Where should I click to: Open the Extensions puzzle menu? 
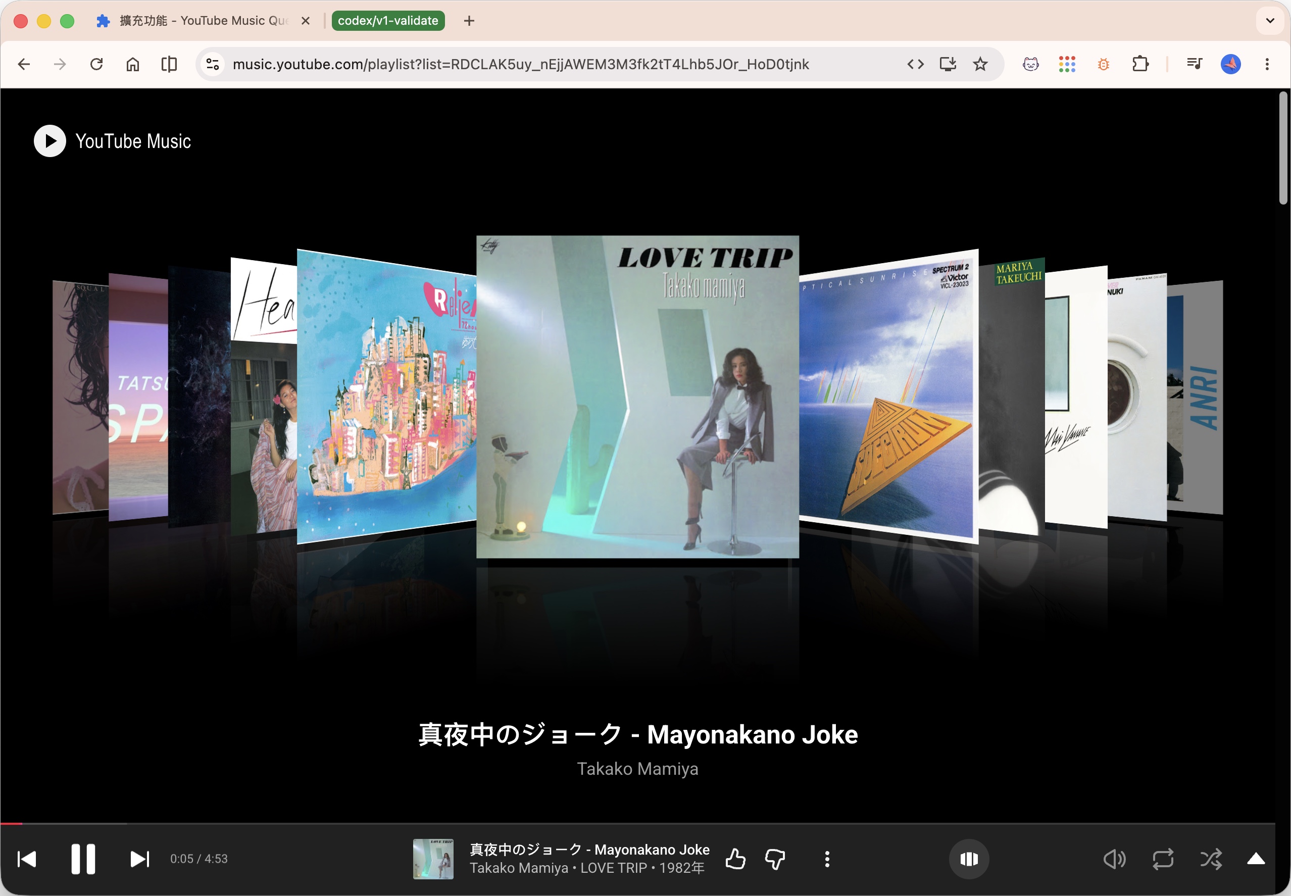(x=1140, y=64)
